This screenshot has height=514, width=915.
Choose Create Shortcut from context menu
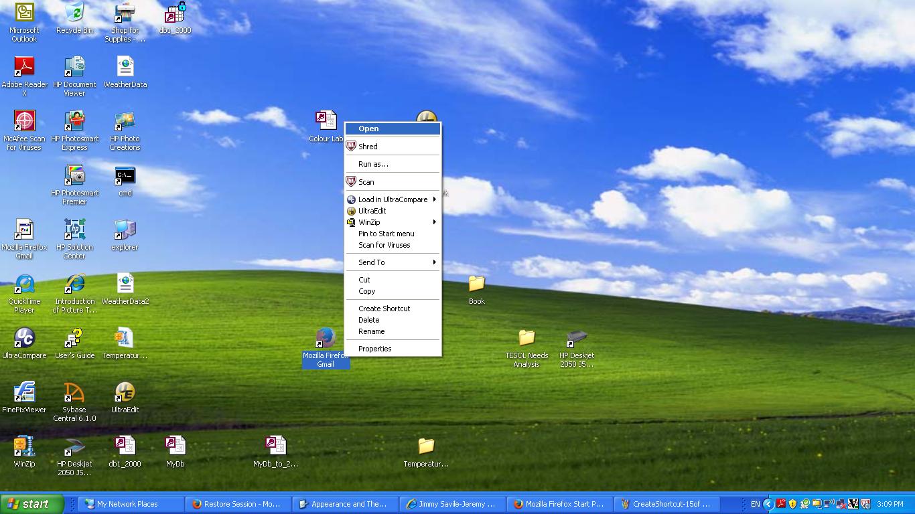tap(384, 309)
